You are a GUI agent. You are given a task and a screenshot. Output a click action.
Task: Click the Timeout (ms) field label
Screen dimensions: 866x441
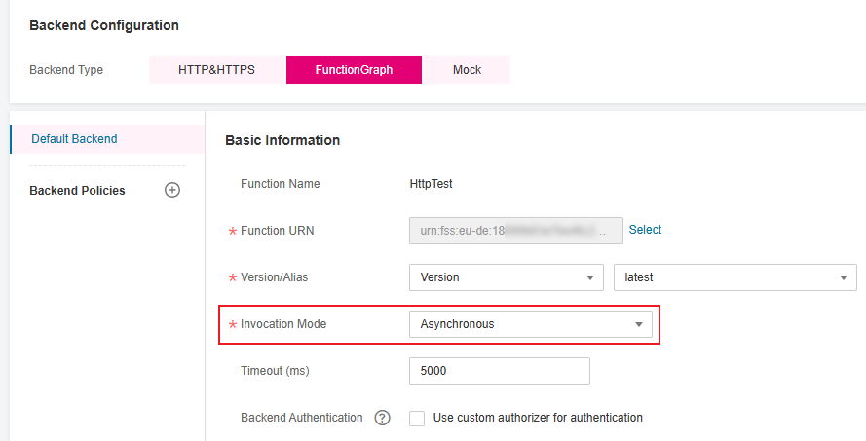tap(275, 371)
